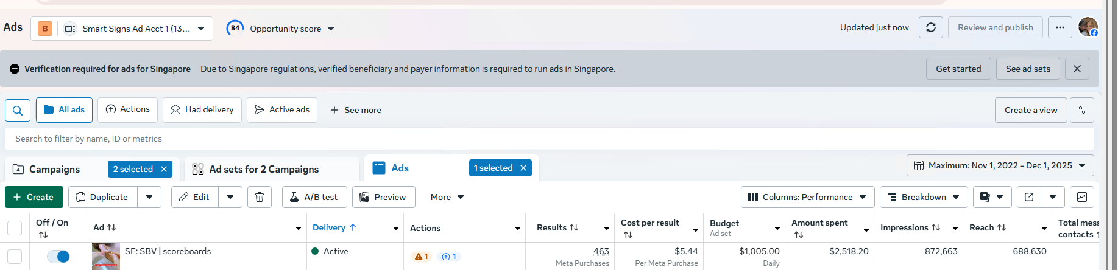Open the three-dots more options menu
1118x270 pixels.
[x=1060, y=27]
